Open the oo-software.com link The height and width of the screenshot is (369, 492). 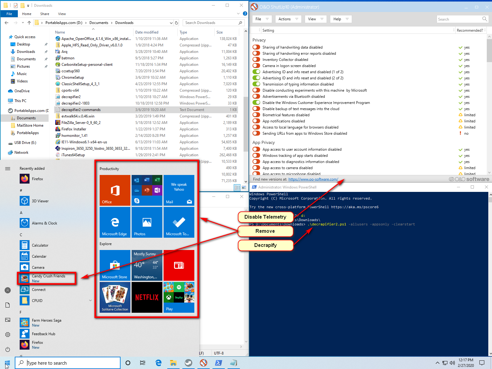click(313, 179)
